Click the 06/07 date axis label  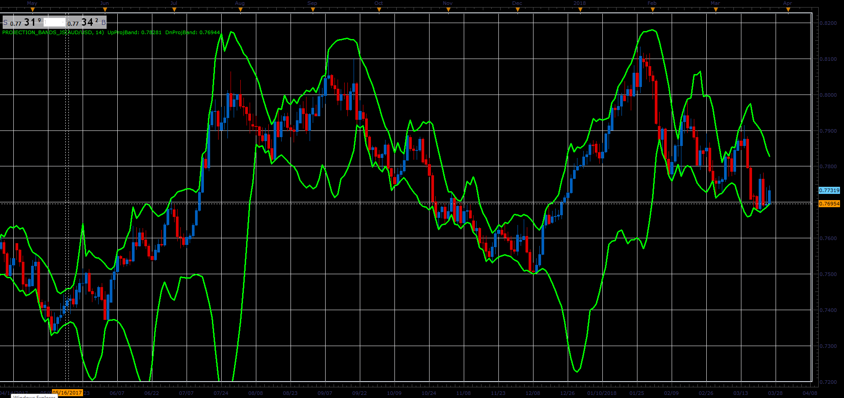pos(117,393)
